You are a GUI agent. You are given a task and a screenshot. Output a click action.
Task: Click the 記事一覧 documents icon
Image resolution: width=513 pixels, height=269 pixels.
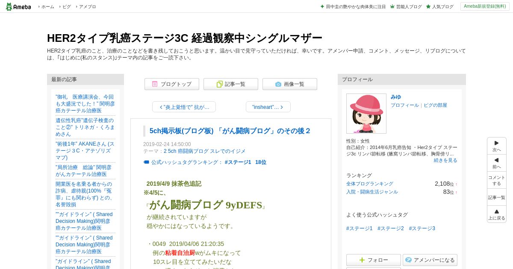[219, 84]
